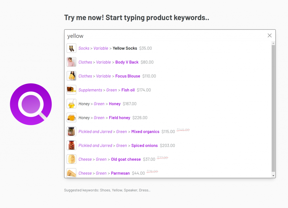Clear the search field with the X icon

pyautogui.click(x=269, y=35)
